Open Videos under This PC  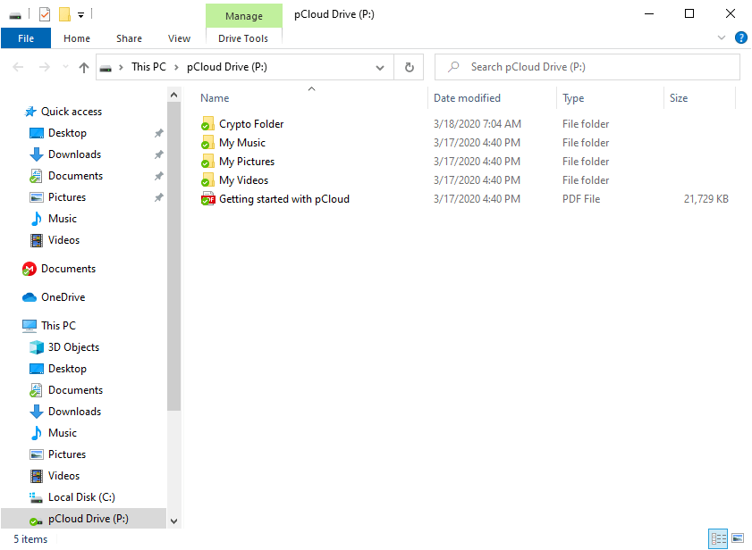point(63,476)
